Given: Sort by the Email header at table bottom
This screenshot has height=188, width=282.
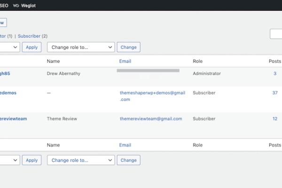Looking at the screenshot, I should 125,145.
